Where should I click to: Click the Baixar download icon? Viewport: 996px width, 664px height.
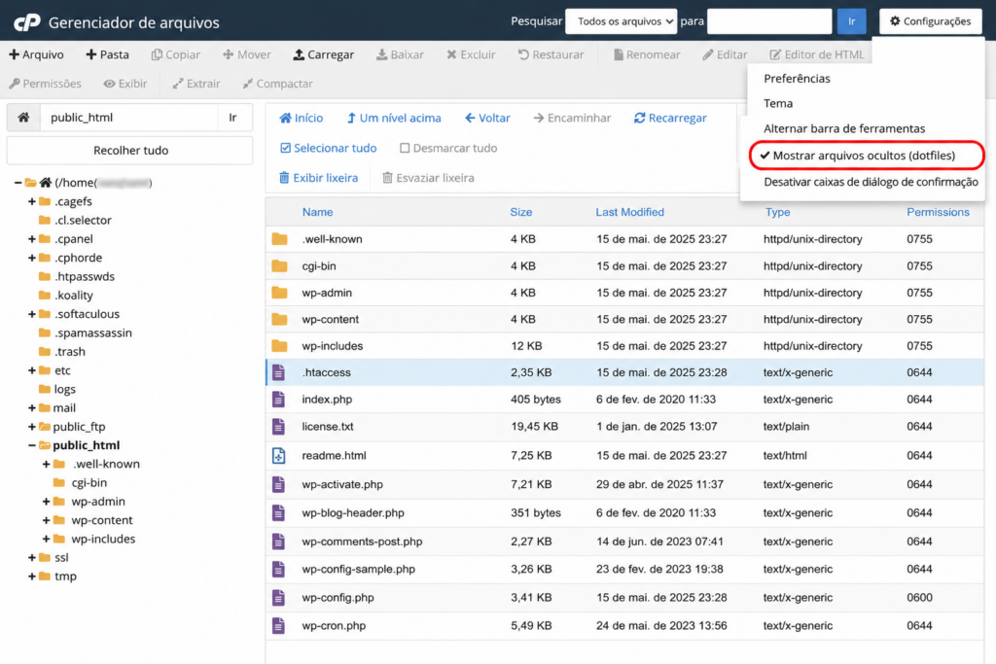click(x=381, y=54)
